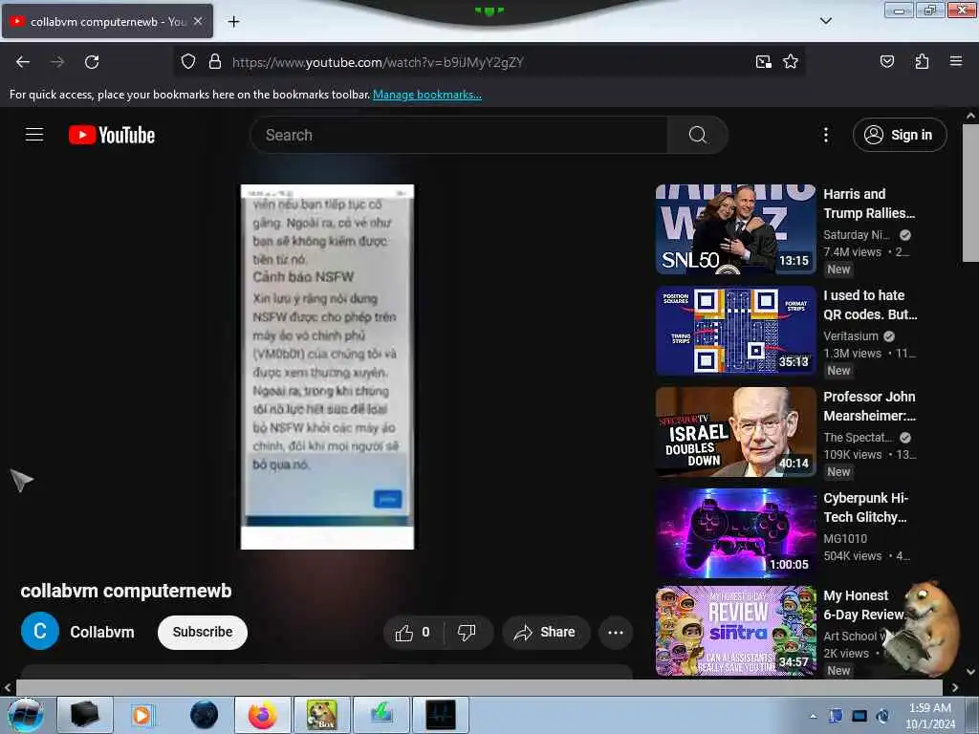This screenshot has height=734, width=979.
Task: Reload the YouTube page
Action: click(92, 62)
